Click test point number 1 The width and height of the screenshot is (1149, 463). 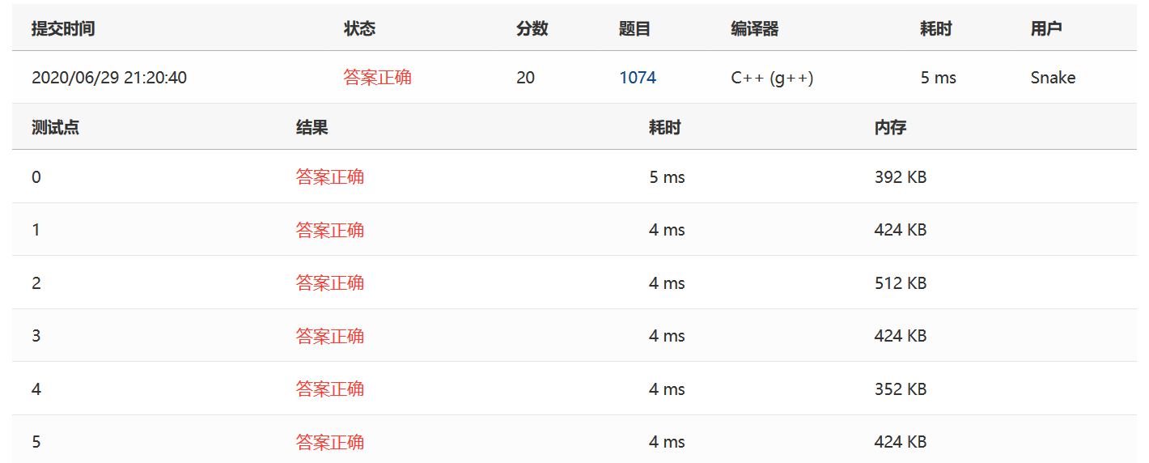click(36, 230)
